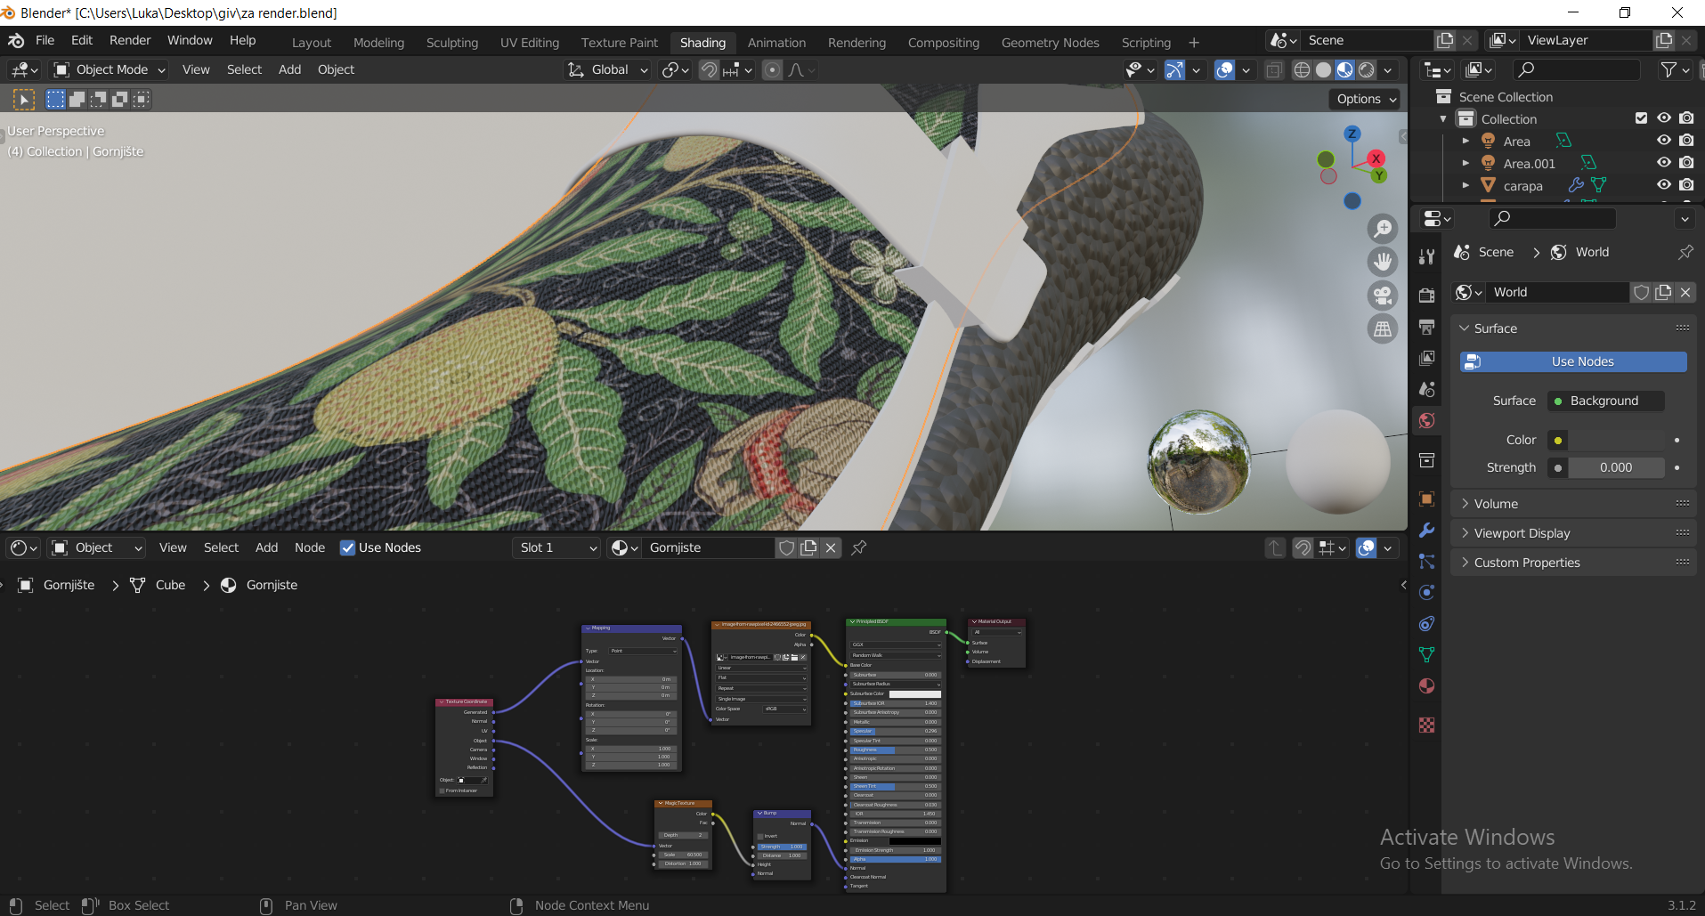Adjust the Strength value field

coord(1616,467)
